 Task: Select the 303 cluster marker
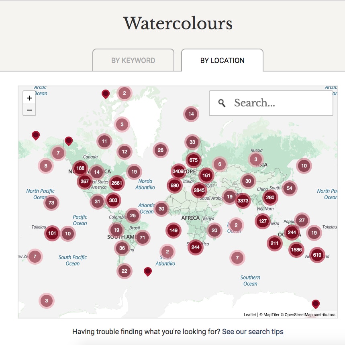coord(113,200)
